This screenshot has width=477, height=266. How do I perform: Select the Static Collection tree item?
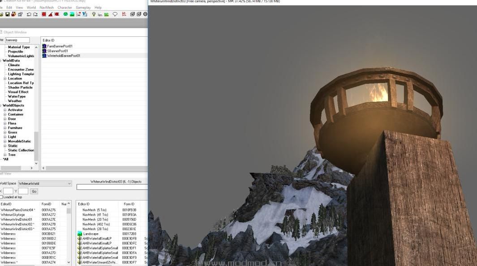point(21,150)
